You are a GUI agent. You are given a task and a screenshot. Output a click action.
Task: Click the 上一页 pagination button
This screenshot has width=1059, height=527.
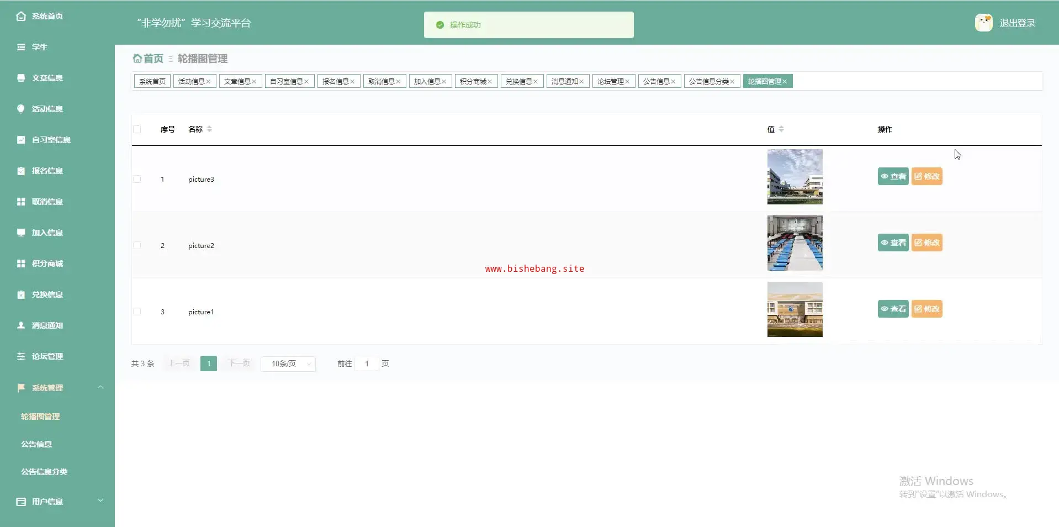tap(179, 363)
